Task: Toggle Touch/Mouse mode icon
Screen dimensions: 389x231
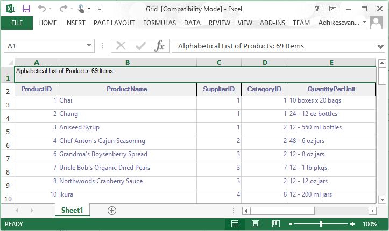Action: coord(81,9)
